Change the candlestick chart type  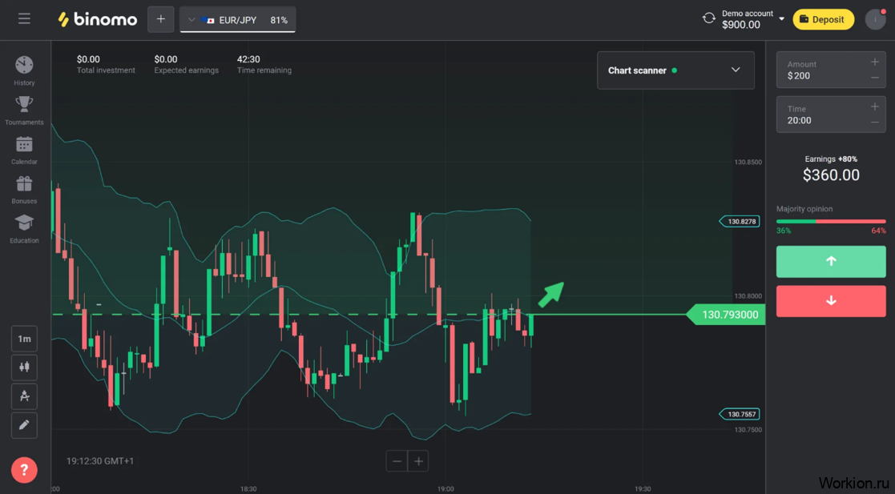(24, 367)
